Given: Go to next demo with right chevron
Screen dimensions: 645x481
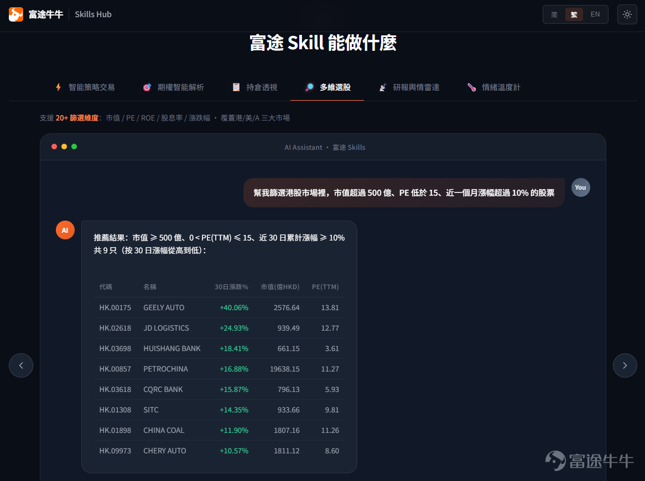Looking at the screenshot, I should (x=625, y=365).
